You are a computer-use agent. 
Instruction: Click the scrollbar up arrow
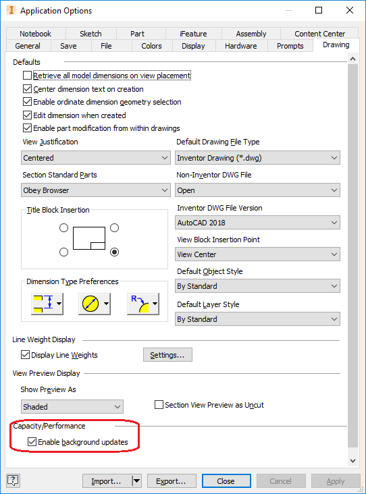point(352,59)
